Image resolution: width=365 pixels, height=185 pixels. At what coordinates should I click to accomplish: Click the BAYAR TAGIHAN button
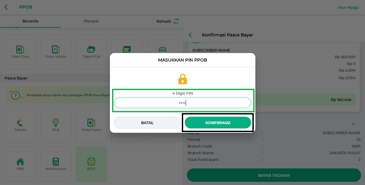click(x=274, y=175)
